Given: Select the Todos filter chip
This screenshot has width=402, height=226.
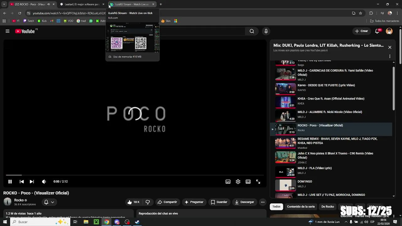Looking at the screenshot, I should (x=276, y=207).
